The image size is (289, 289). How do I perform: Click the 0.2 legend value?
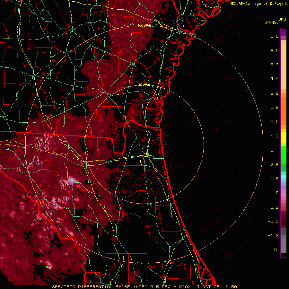(x=275, y=207)
